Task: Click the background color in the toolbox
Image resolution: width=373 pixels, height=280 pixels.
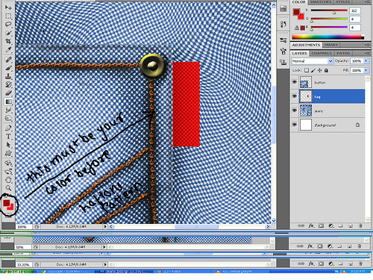Action: pos(10,207)
